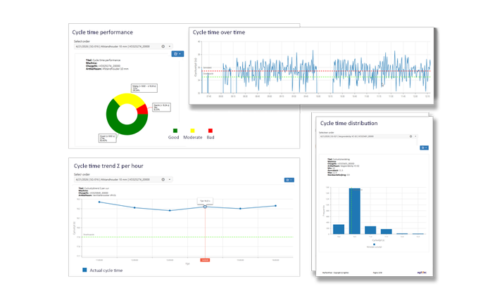
Task: Open the order dropdown in Cycle time distribution
Action: click(x=415, y=136)
